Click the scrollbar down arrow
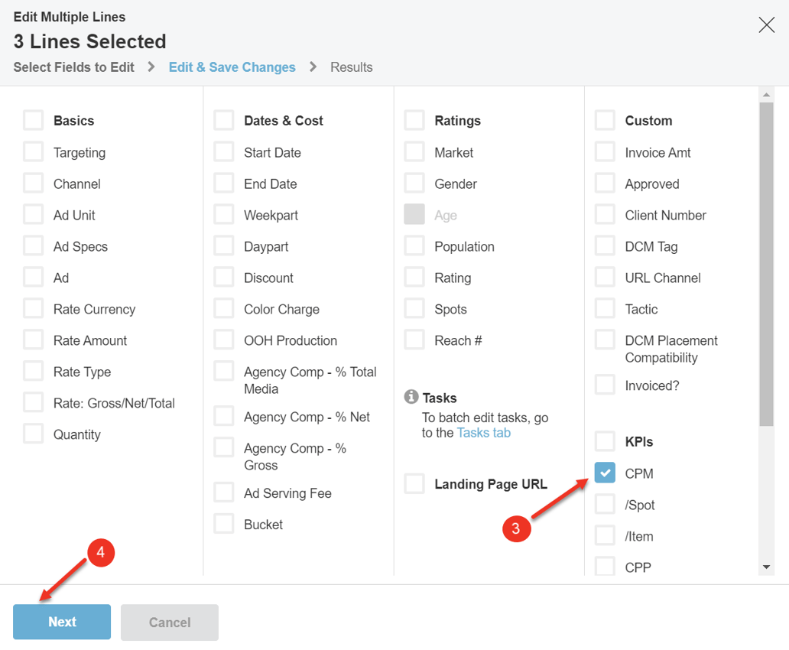 point(766,567)
